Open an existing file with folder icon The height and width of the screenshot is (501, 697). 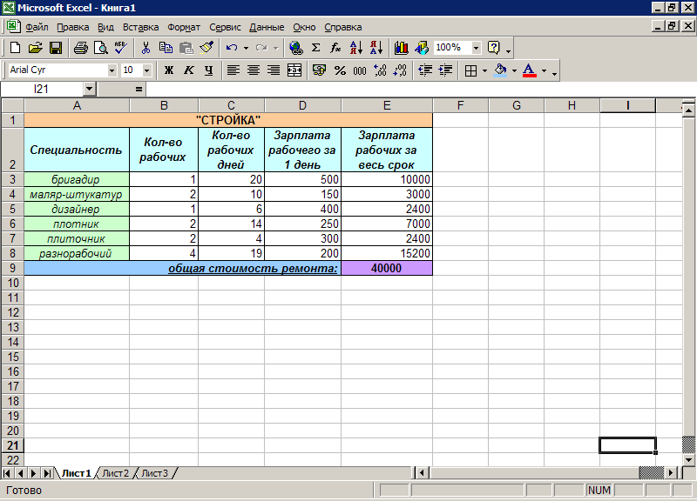click(x=35, y=48)
